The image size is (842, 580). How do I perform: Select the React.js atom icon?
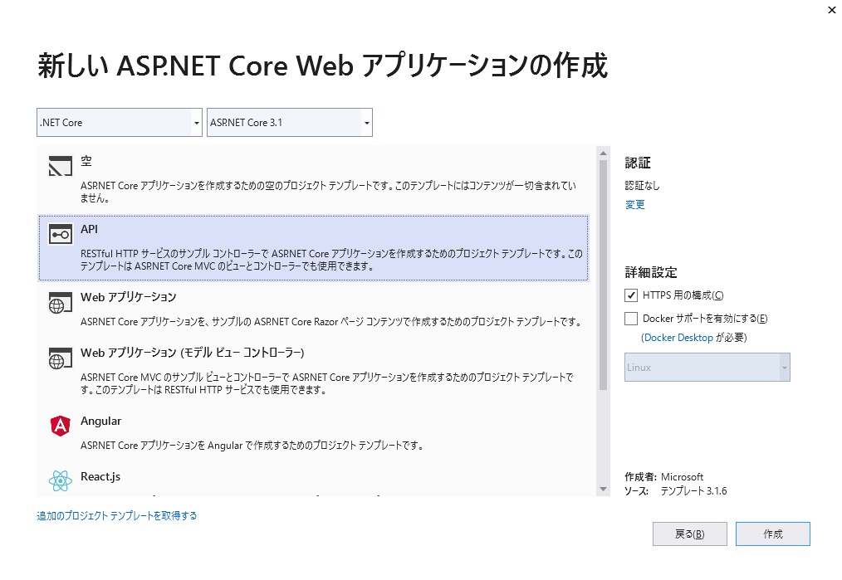(x=61, y=480)
